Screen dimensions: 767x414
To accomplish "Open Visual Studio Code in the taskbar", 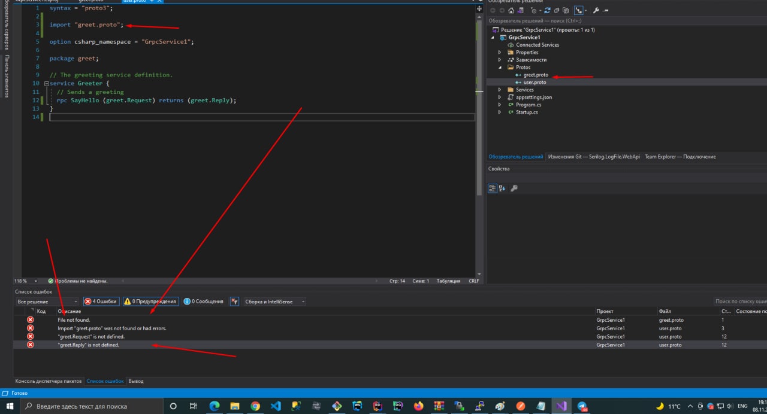I will coord(276,406).
